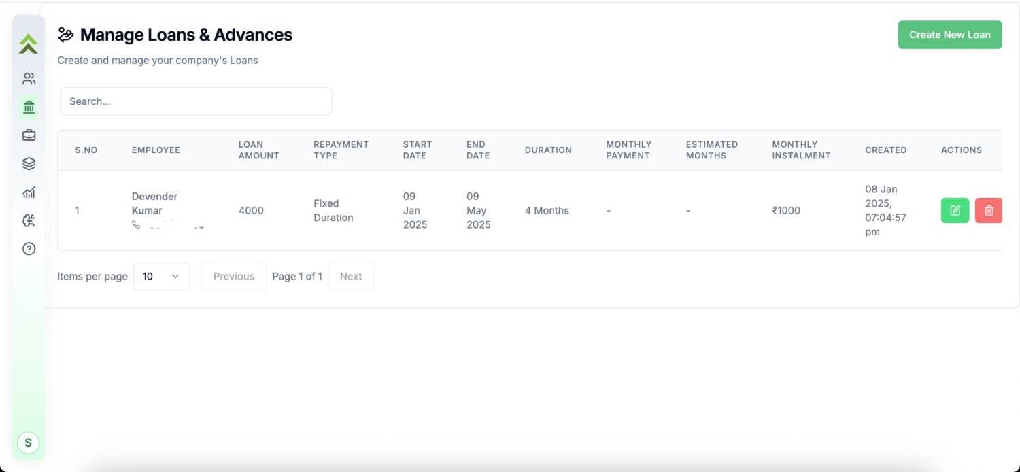Click the Create New Loan button
This screenshot has width=1020, height=472.
coord(949,35)
